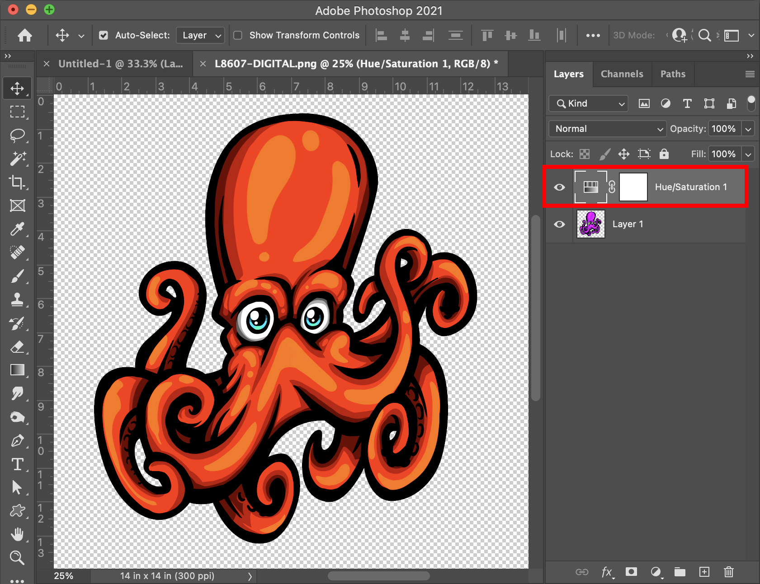
Task: Hide Layer 1 with eye icon
Action: pos(559,224)
